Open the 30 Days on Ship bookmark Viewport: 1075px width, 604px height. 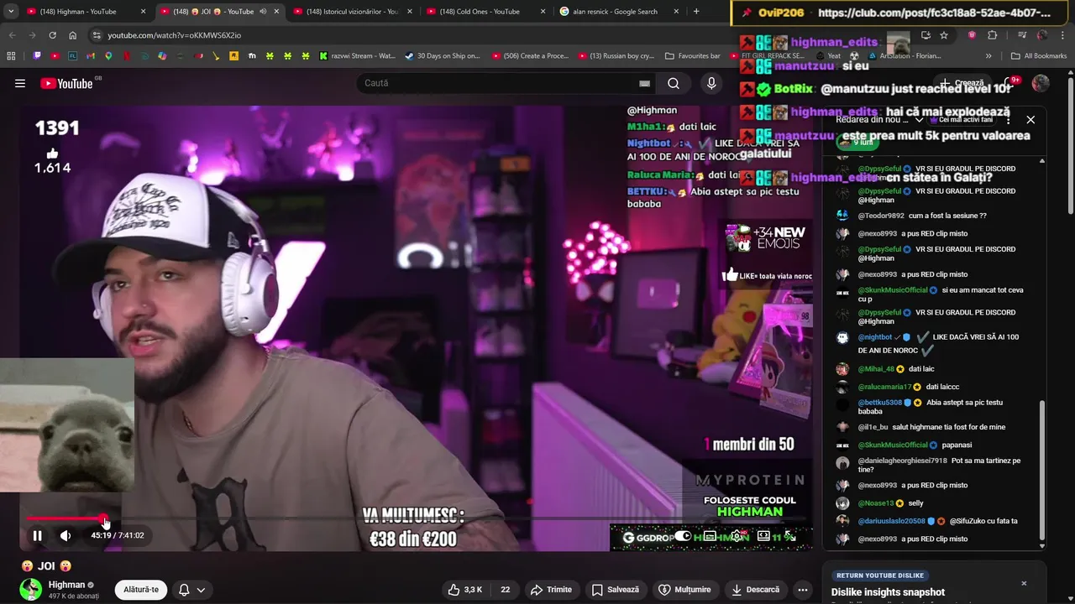(443, 56)
